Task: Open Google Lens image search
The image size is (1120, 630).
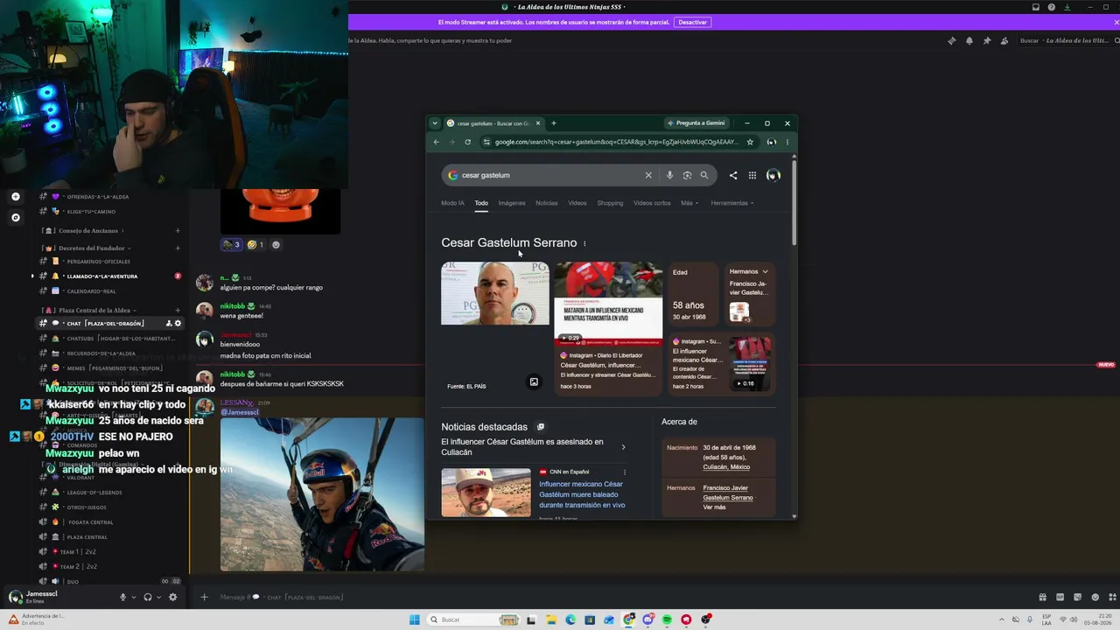Action: (x=687, y=175)
